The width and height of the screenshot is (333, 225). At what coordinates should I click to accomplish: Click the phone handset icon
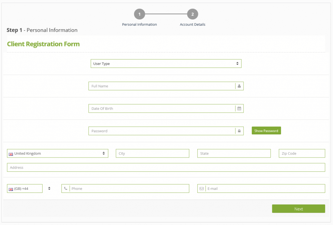coord(66,188)
